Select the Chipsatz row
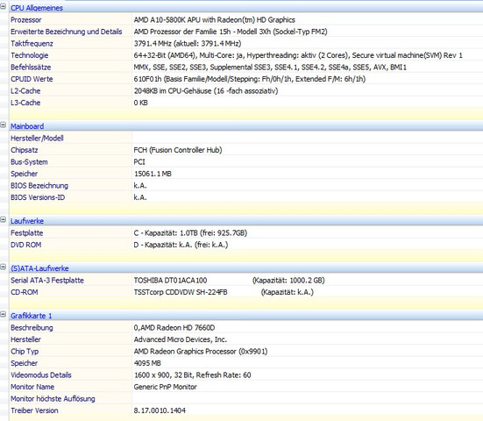The height and width of the screenshot is (421, 483). tap(245, 150)
